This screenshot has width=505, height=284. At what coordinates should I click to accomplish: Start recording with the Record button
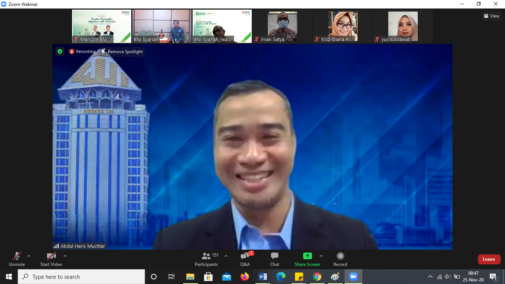coord(340,259)
